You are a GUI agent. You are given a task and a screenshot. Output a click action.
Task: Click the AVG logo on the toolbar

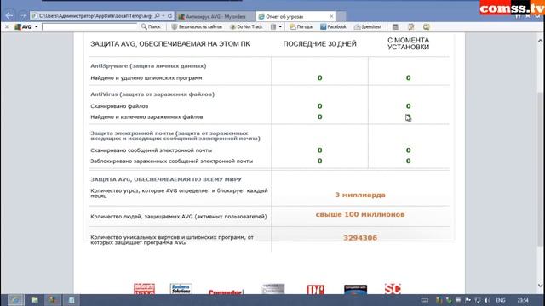(23, 26)
